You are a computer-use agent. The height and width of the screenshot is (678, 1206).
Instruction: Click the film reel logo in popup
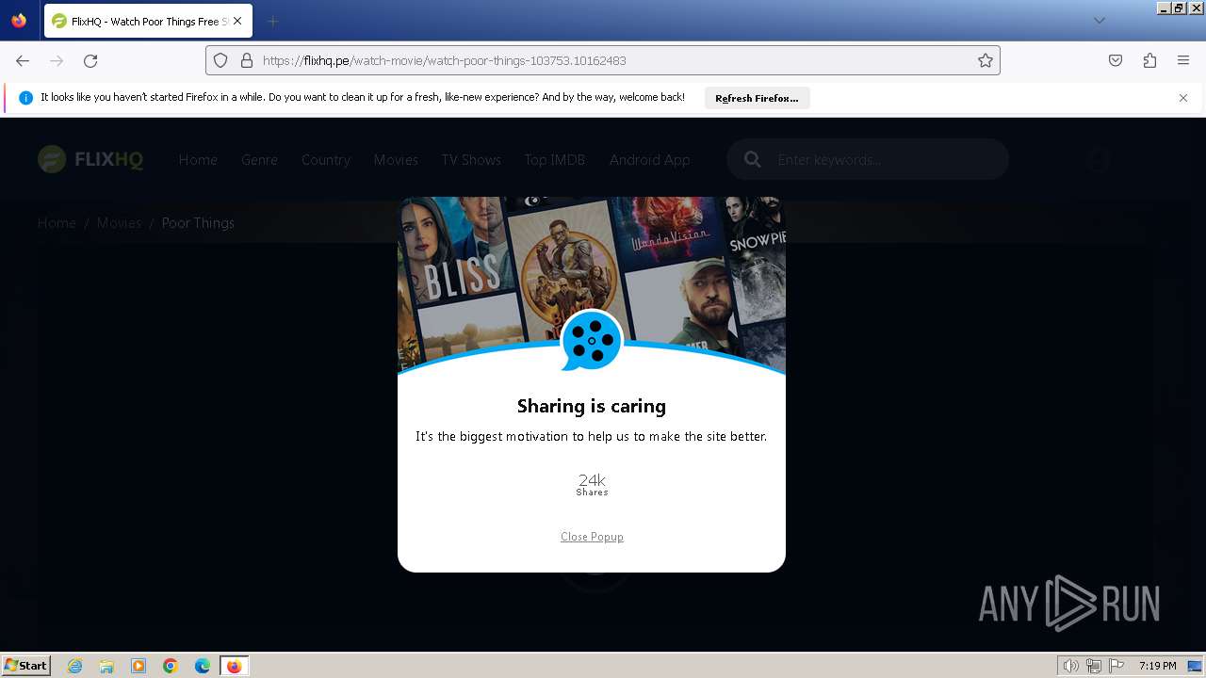point(592,340)
